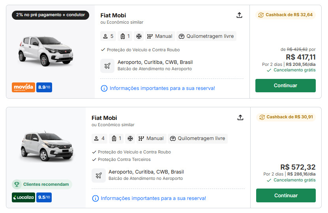Image resolution: width=328 pixels, height=213 pixels.
Task: Click the '2% no pré pagamento + condutor' tag
Action: click(51, 15)
